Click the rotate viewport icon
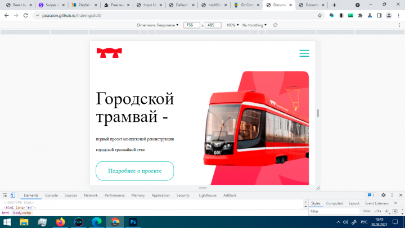 [x=275, y=25]
